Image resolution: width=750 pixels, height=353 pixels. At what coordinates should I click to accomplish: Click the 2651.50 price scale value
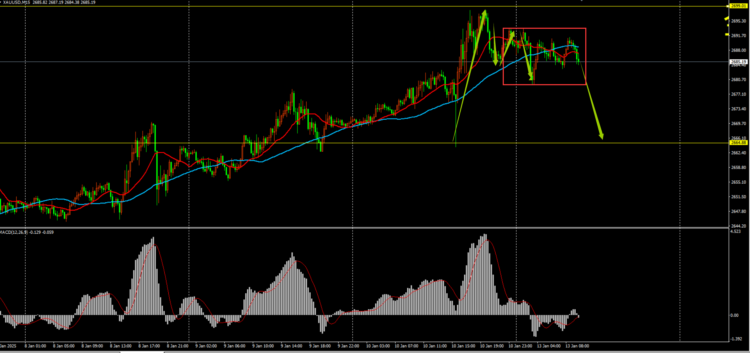coord(739,197)
